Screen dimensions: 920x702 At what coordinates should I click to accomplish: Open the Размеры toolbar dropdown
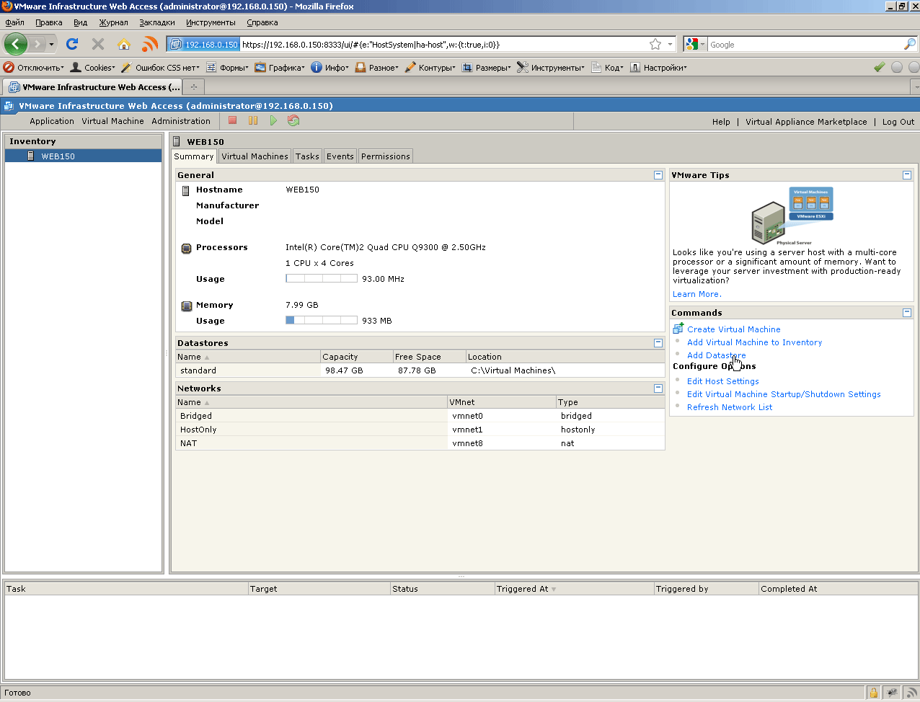pyautogui.click(x=487, y=68)
